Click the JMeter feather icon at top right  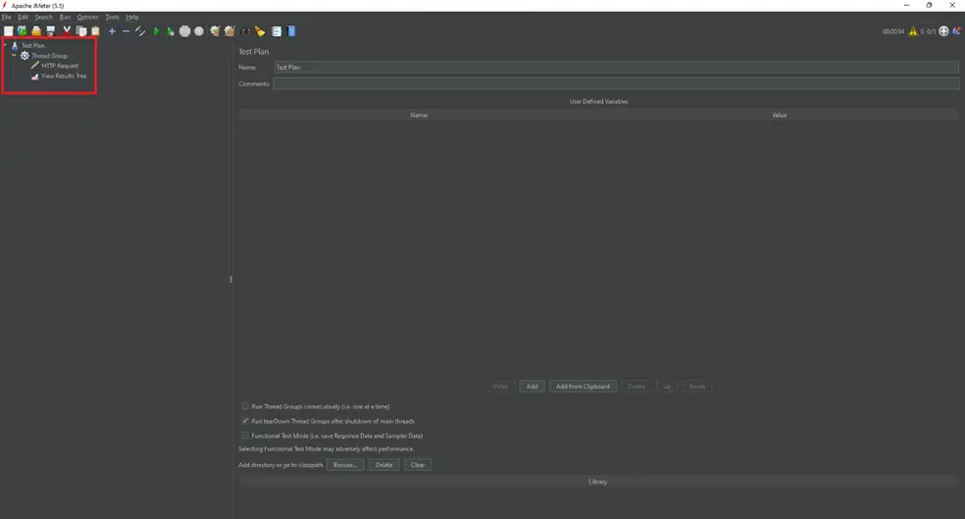tap(956, 30)
